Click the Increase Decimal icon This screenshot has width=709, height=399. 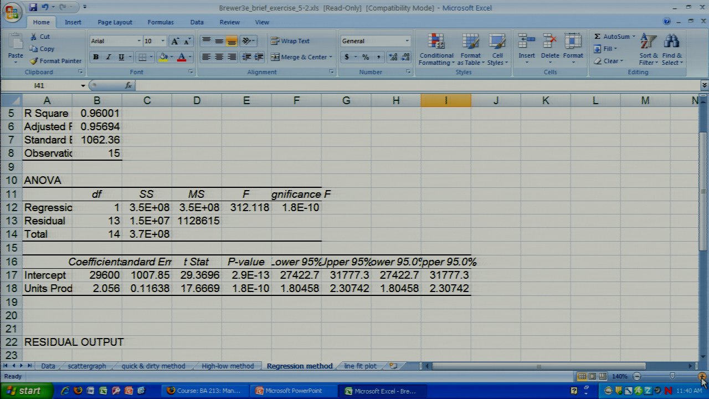click(x=393, y=57)
